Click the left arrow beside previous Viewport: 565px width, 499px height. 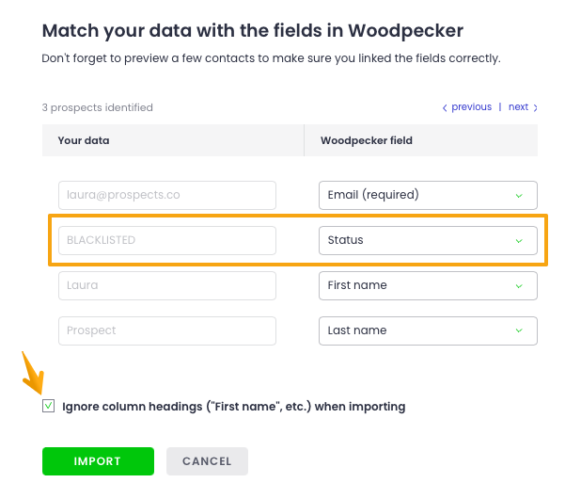pyautogui.click(x=445, y=108)
